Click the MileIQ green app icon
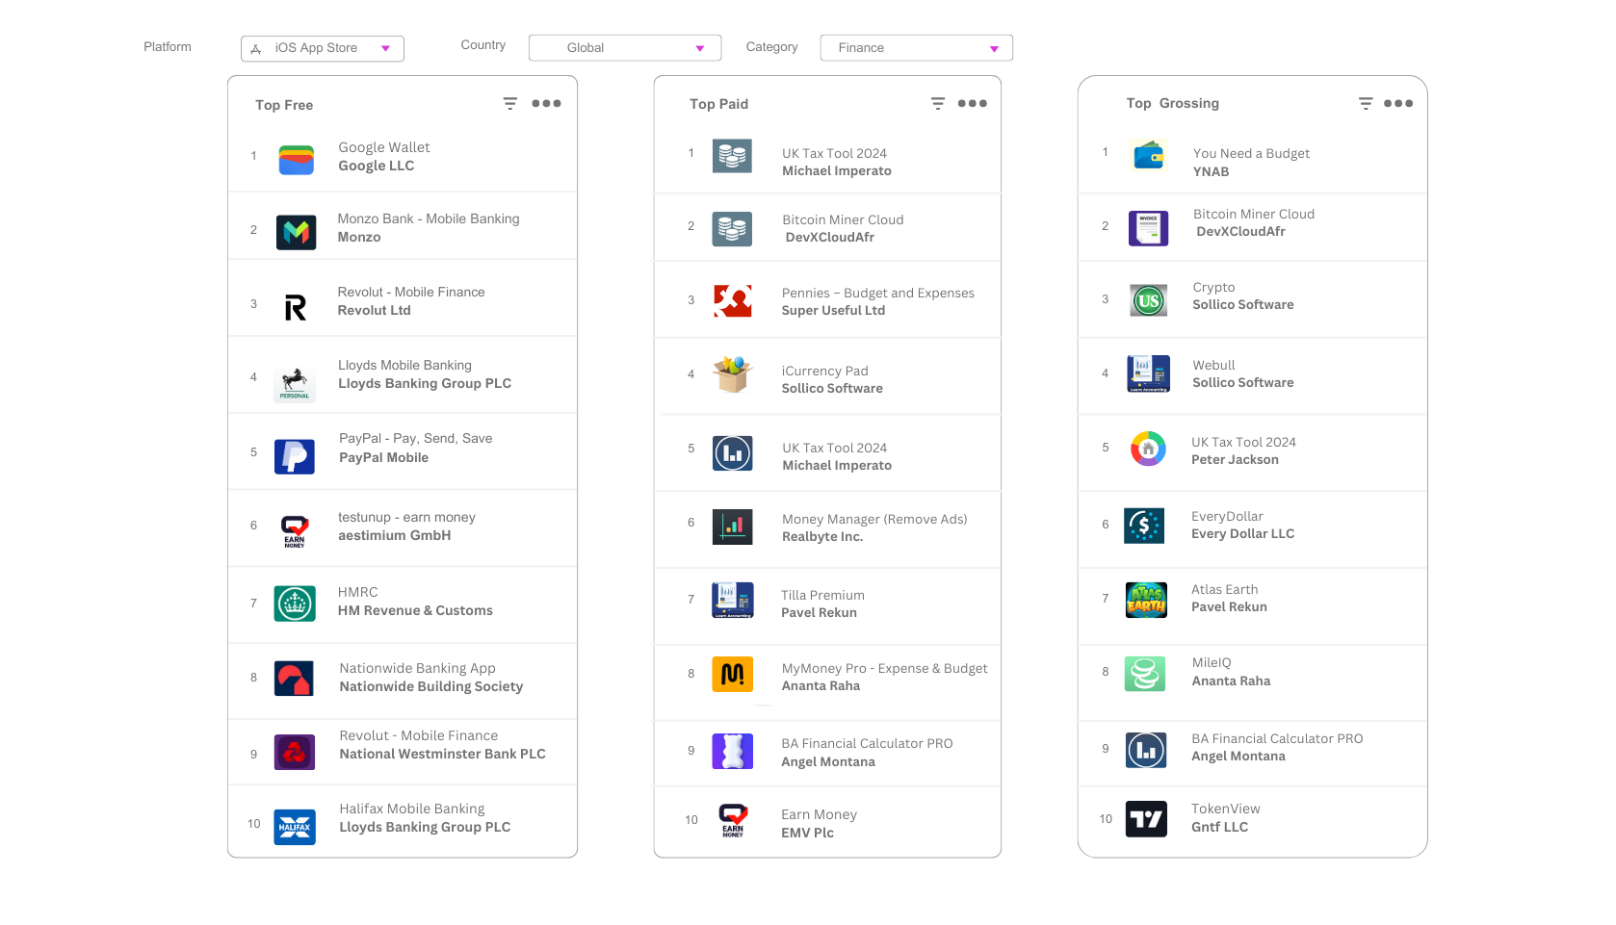This screenshot has width=1616, height=925. [x=1145, y=674]
